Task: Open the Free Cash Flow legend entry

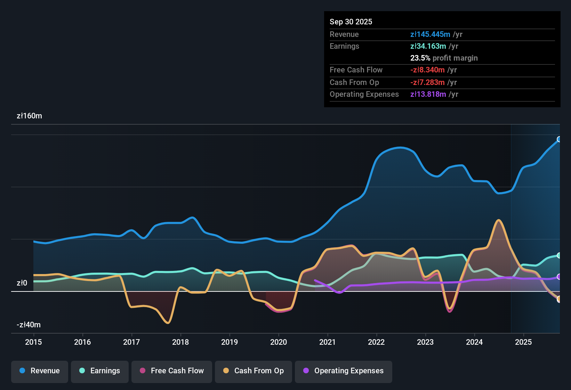Action: pyautogui.click(x=171, y=371)
